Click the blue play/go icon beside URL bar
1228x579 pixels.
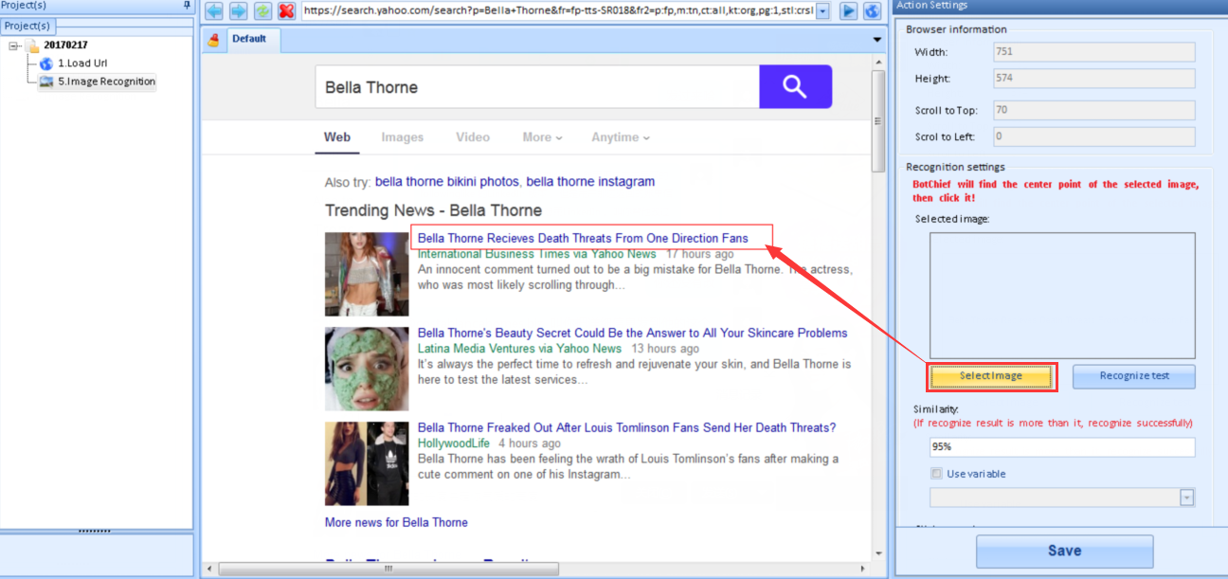(x=849, y=10)
